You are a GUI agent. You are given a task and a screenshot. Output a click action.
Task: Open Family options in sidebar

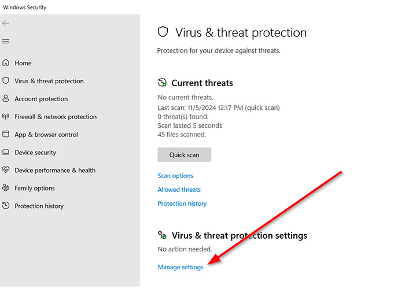pos(35,188)
